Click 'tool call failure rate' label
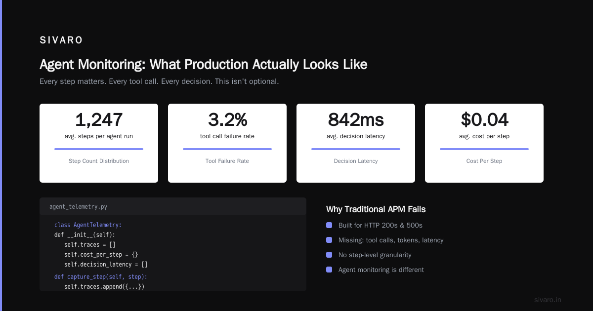Image resolution: width=593 pixels, height=311 pixels. [227, 136]
